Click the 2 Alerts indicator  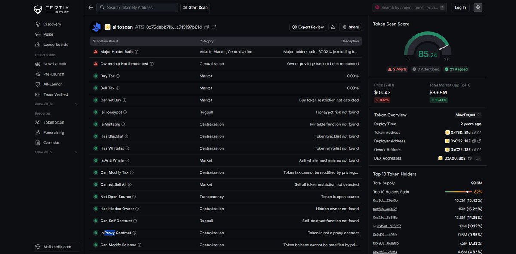(398, 69)
